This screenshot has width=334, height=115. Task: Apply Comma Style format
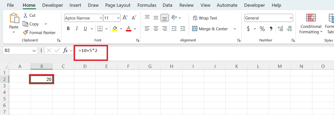271,29
